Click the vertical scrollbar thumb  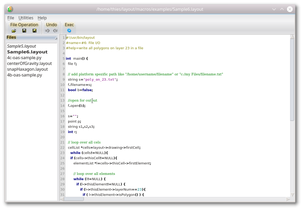point(292,80)
